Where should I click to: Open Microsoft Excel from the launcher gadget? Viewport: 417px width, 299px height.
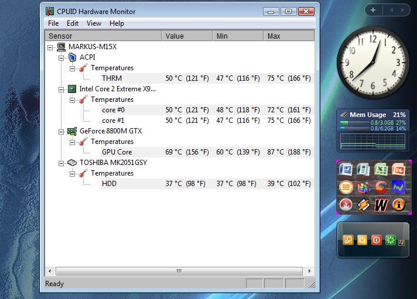tap(381, 169)
